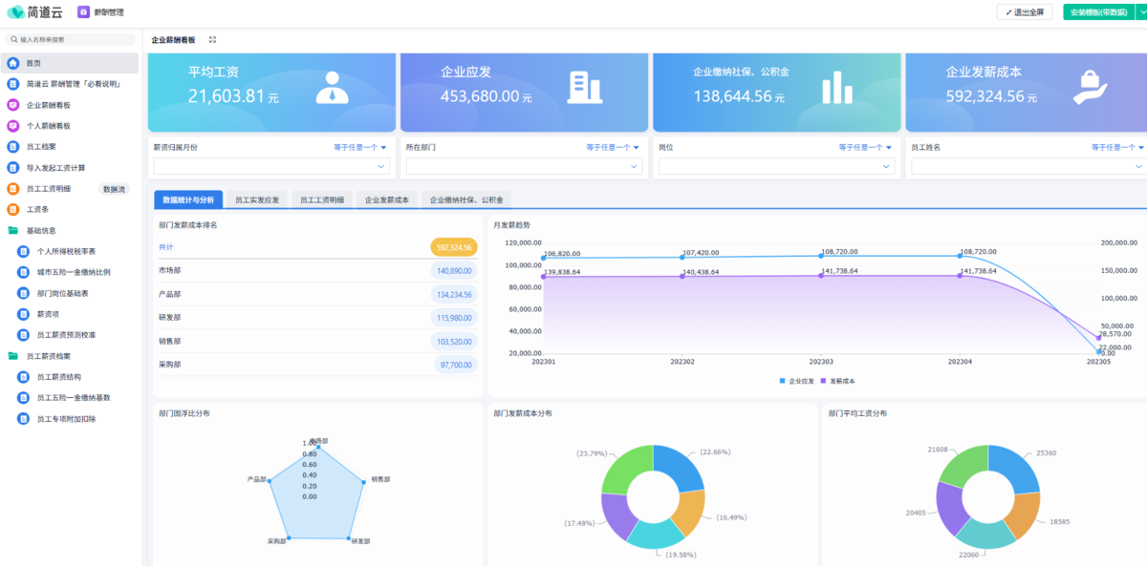Viewport: 1147px width, 566px height.
Task: Open the 薪资归属月份 filter dropdown box
Action: 271,166
